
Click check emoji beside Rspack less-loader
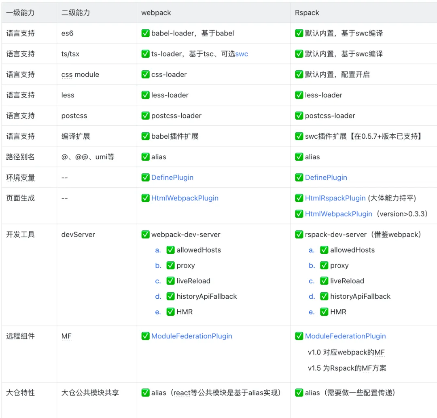[x=299, y=95]
